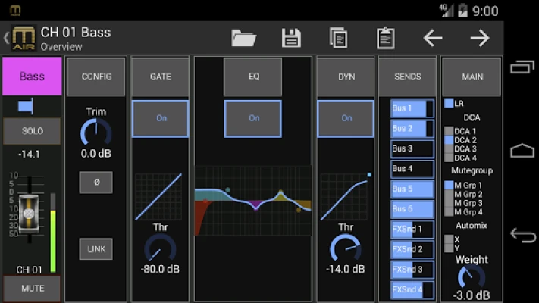This screenshot has width=539, height=303.
Task: Open the SENDS section
Action: click(408, 76)
